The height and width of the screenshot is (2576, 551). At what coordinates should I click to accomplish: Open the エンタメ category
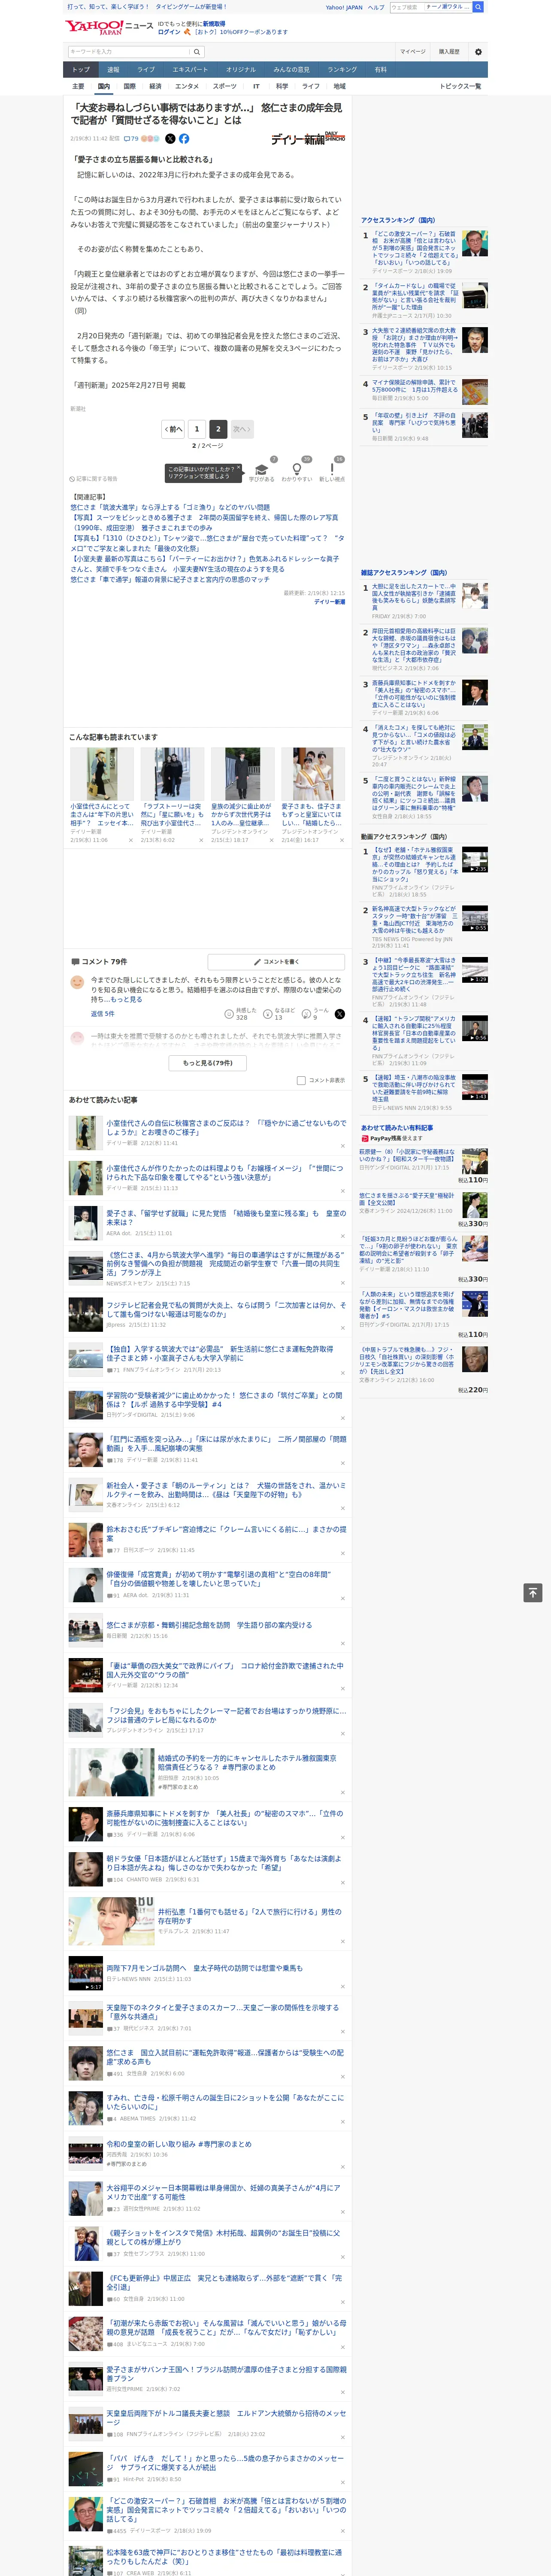[187, 86]
